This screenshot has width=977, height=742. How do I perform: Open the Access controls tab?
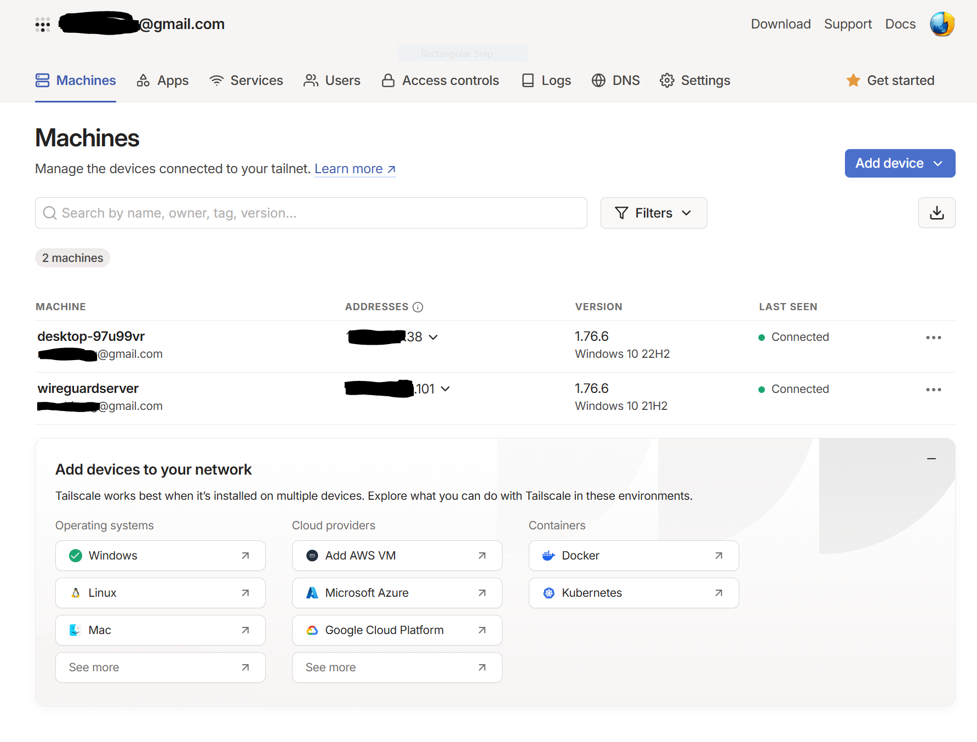coord(440,81)
